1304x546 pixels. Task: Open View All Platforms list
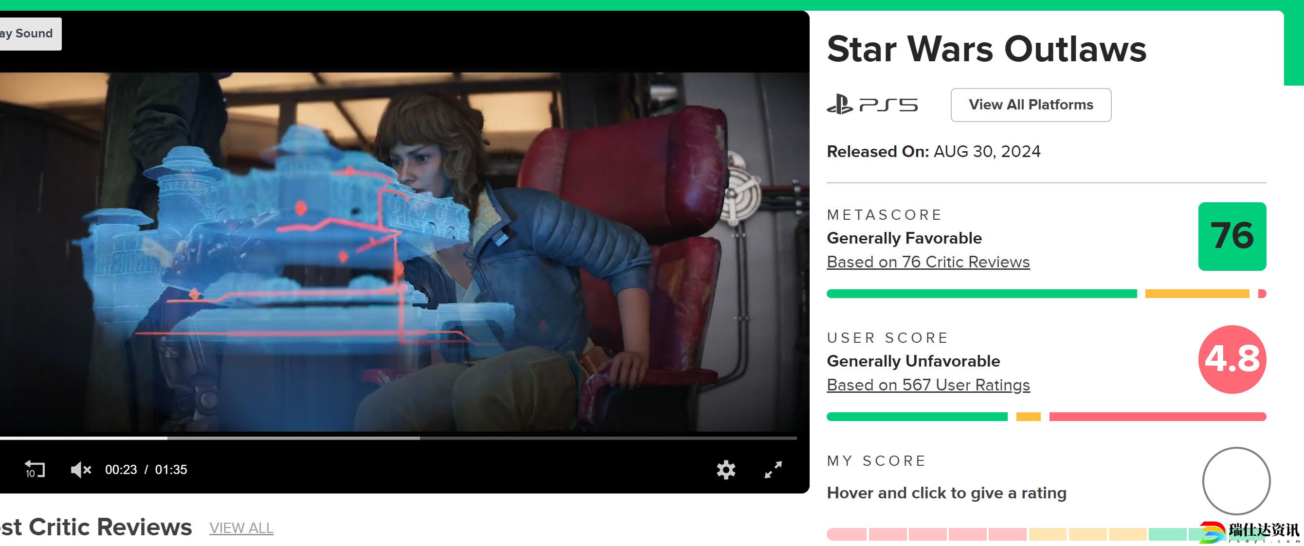1031,105
